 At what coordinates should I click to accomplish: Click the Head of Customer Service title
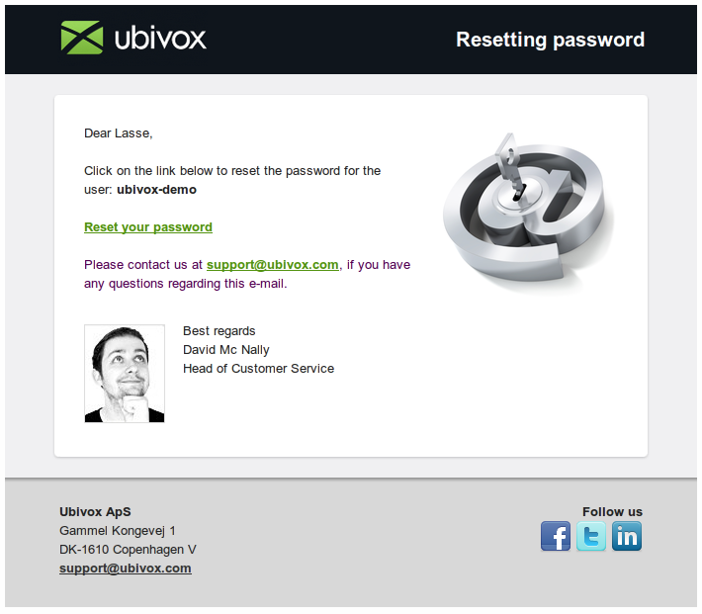[x=258, y=369]
